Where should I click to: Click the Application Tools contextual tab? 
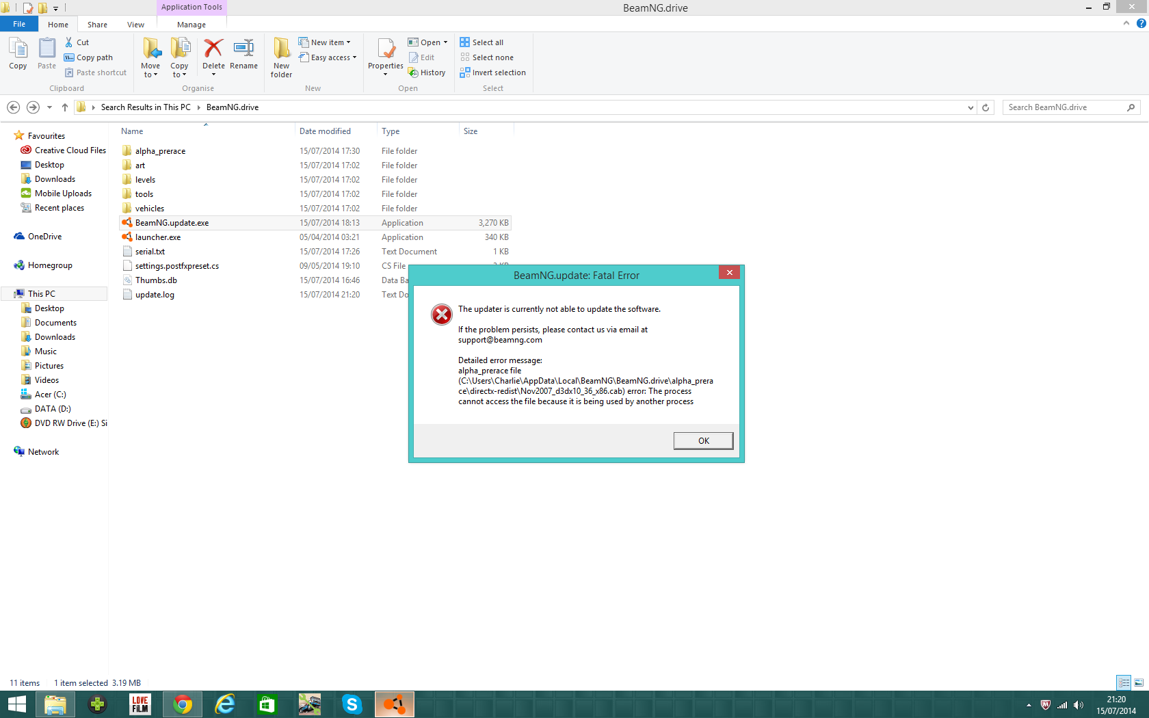(x=191, y=7)
